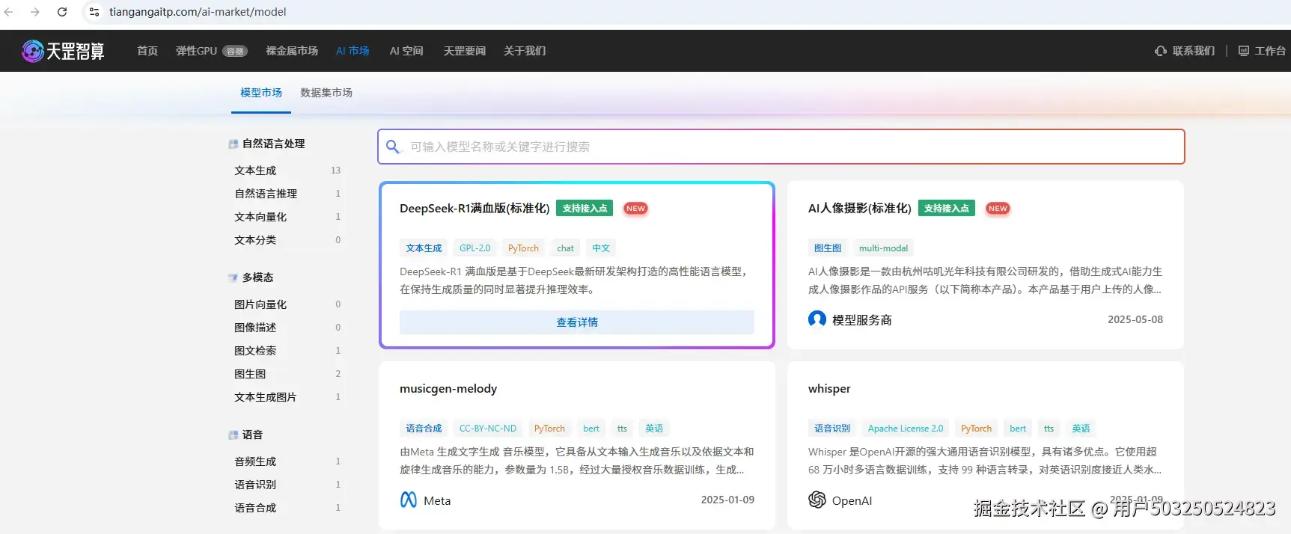The image size is (1291, 534).
Task: Click the 联系我们 headset icon
Action: click(1161, 51)
